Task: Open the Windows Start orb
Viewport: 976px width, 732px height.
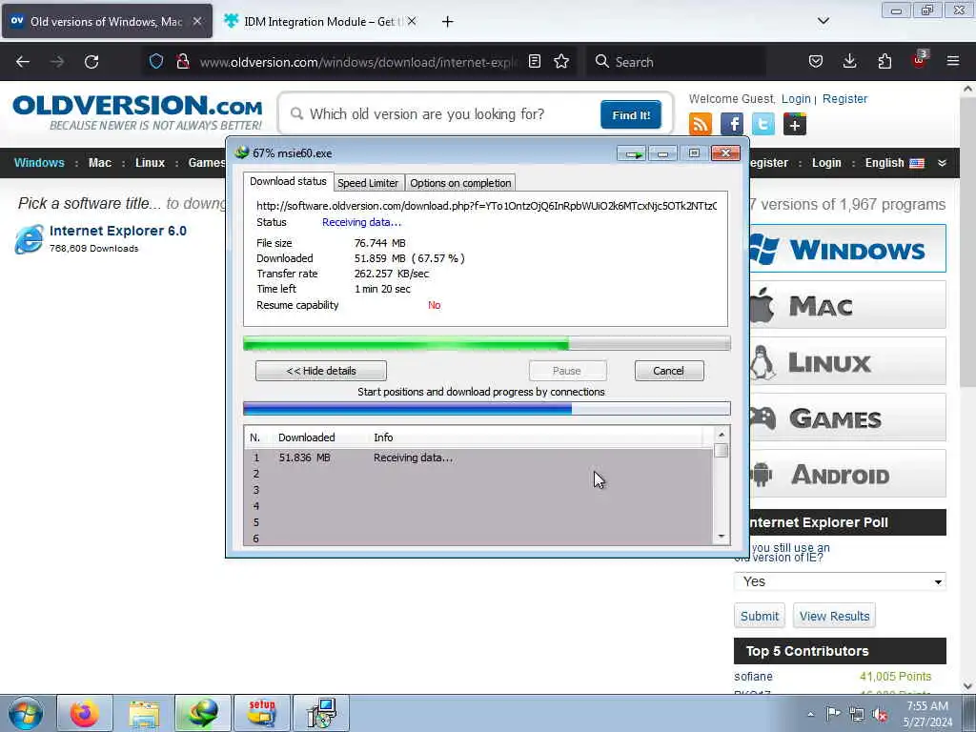Action: coord(26,713)
